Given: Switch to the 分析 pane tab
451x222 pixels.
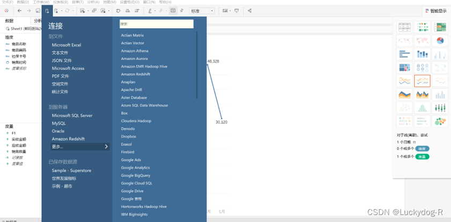Looking at the screenshot, I should pyautogui.click(x=38, y=21).
